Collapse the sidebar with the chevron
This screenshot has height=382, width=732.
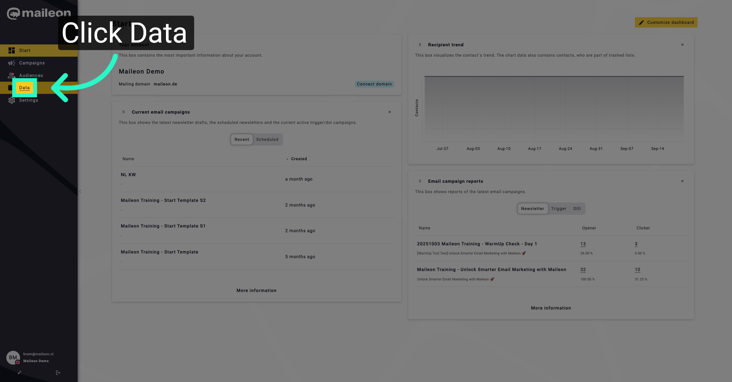tap(80, 191)
